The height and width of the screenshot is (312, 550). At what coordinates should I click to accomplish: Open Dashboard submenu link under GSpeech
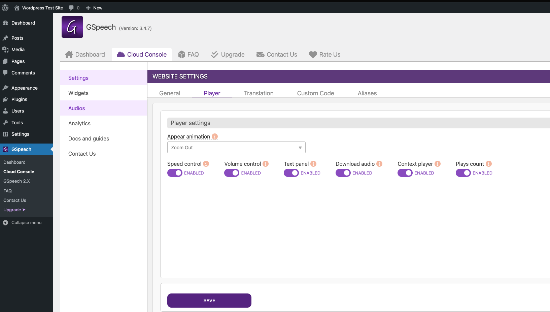pos(14,162)
